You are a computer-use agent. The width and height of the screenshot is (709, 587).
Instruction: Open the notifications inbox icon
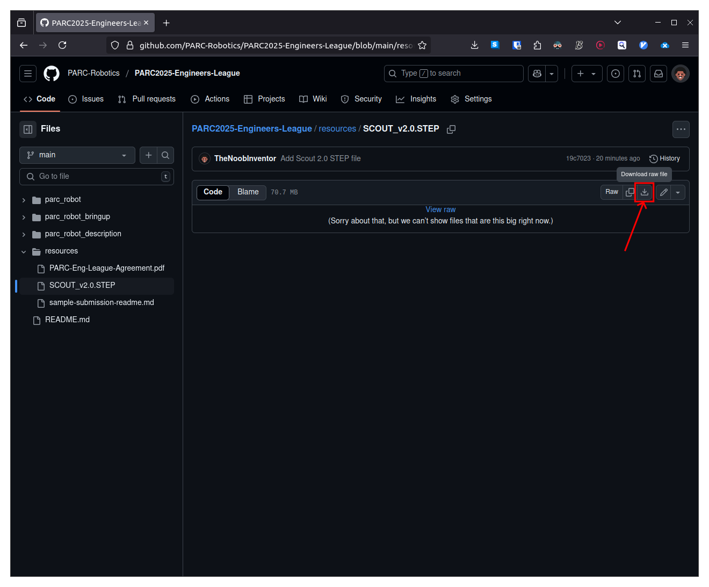[659, 74]
